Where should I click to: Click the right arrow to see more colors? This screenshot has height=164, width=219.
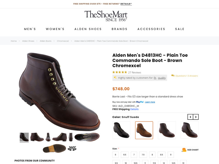196,117
